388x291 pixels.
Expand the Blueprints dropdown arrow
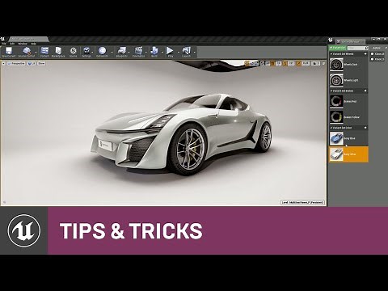tap(129, 52)
